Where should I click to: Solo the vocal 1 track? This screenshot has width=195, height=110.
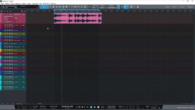pyautogui.click(x=7, y=72)
